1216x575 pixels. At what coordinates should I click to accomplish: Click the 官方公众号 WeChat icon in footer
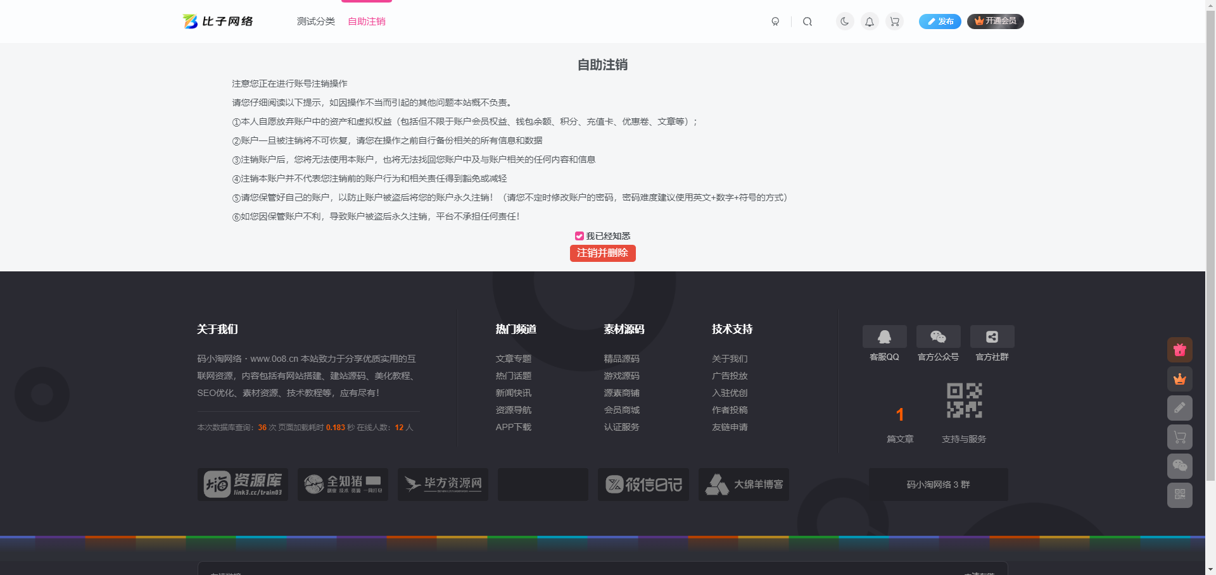click(938, 336)
